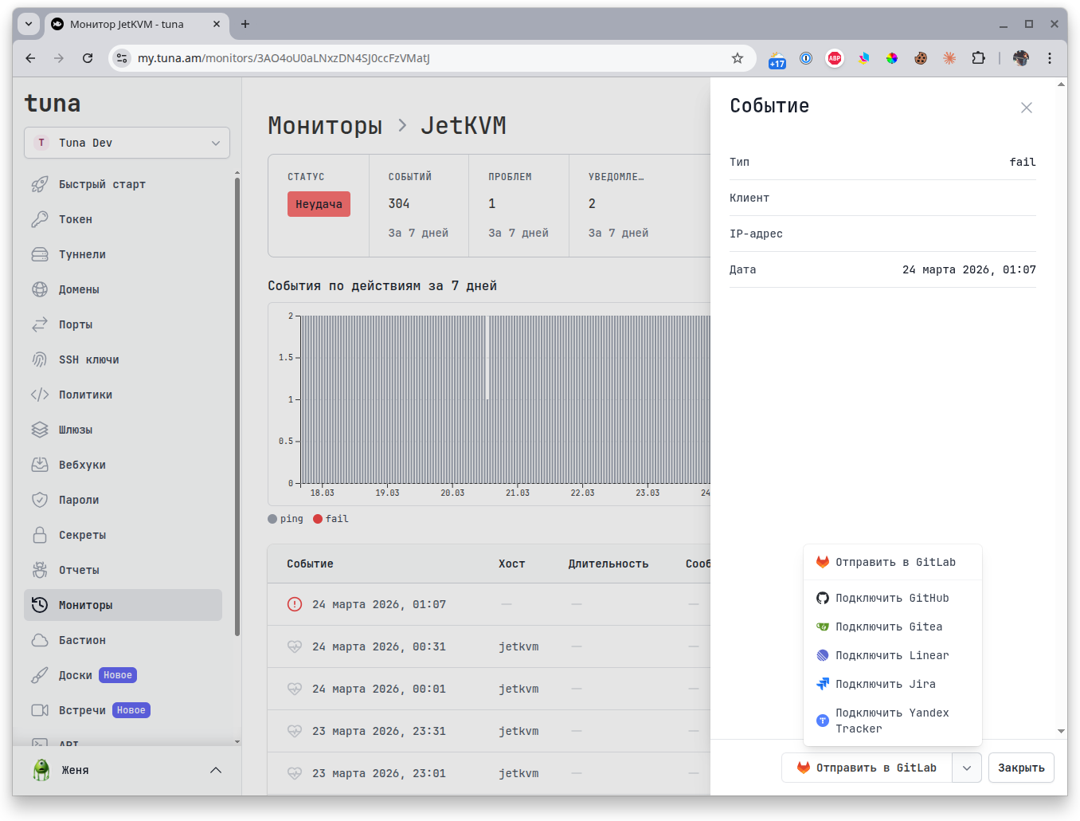Bookmark this page with star icon
1080x821 pixels.
(x=738, y=58)
